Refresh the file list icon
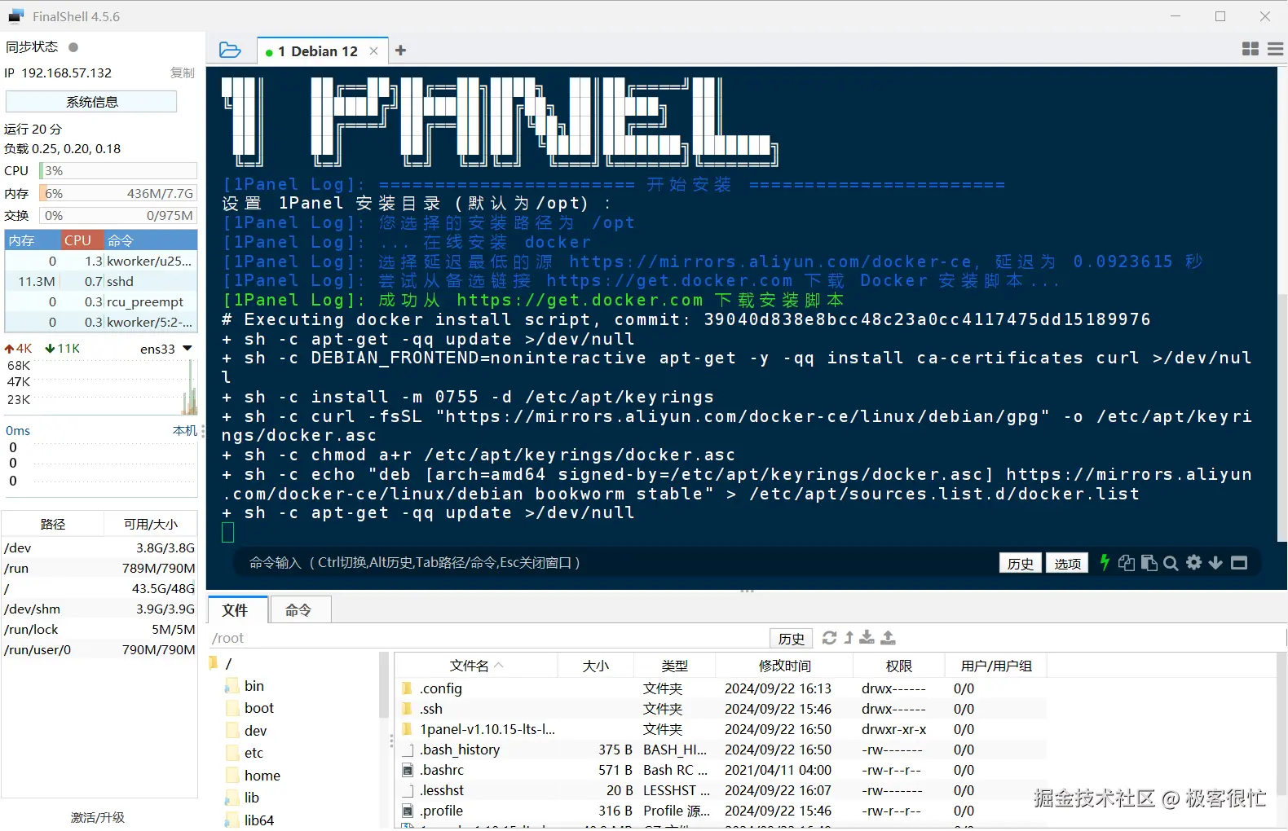This screenshot has height=831, width=1288. click(x=829, y=638)
